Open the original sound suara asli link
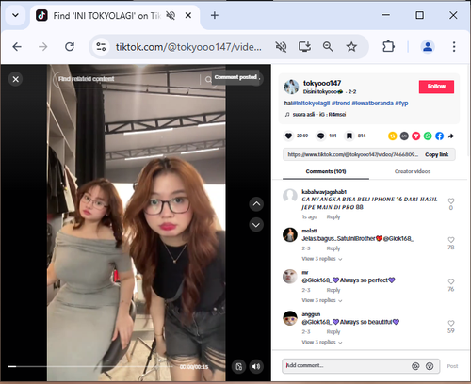The image size is (471, 384). click(319, 115)
